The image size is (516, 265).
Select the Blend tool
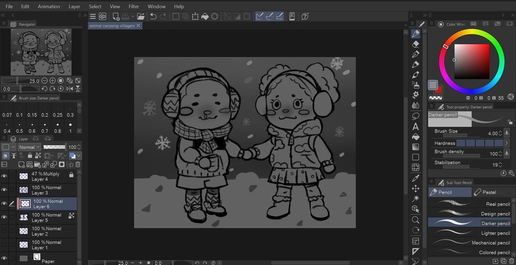click(x=415, y=106)
